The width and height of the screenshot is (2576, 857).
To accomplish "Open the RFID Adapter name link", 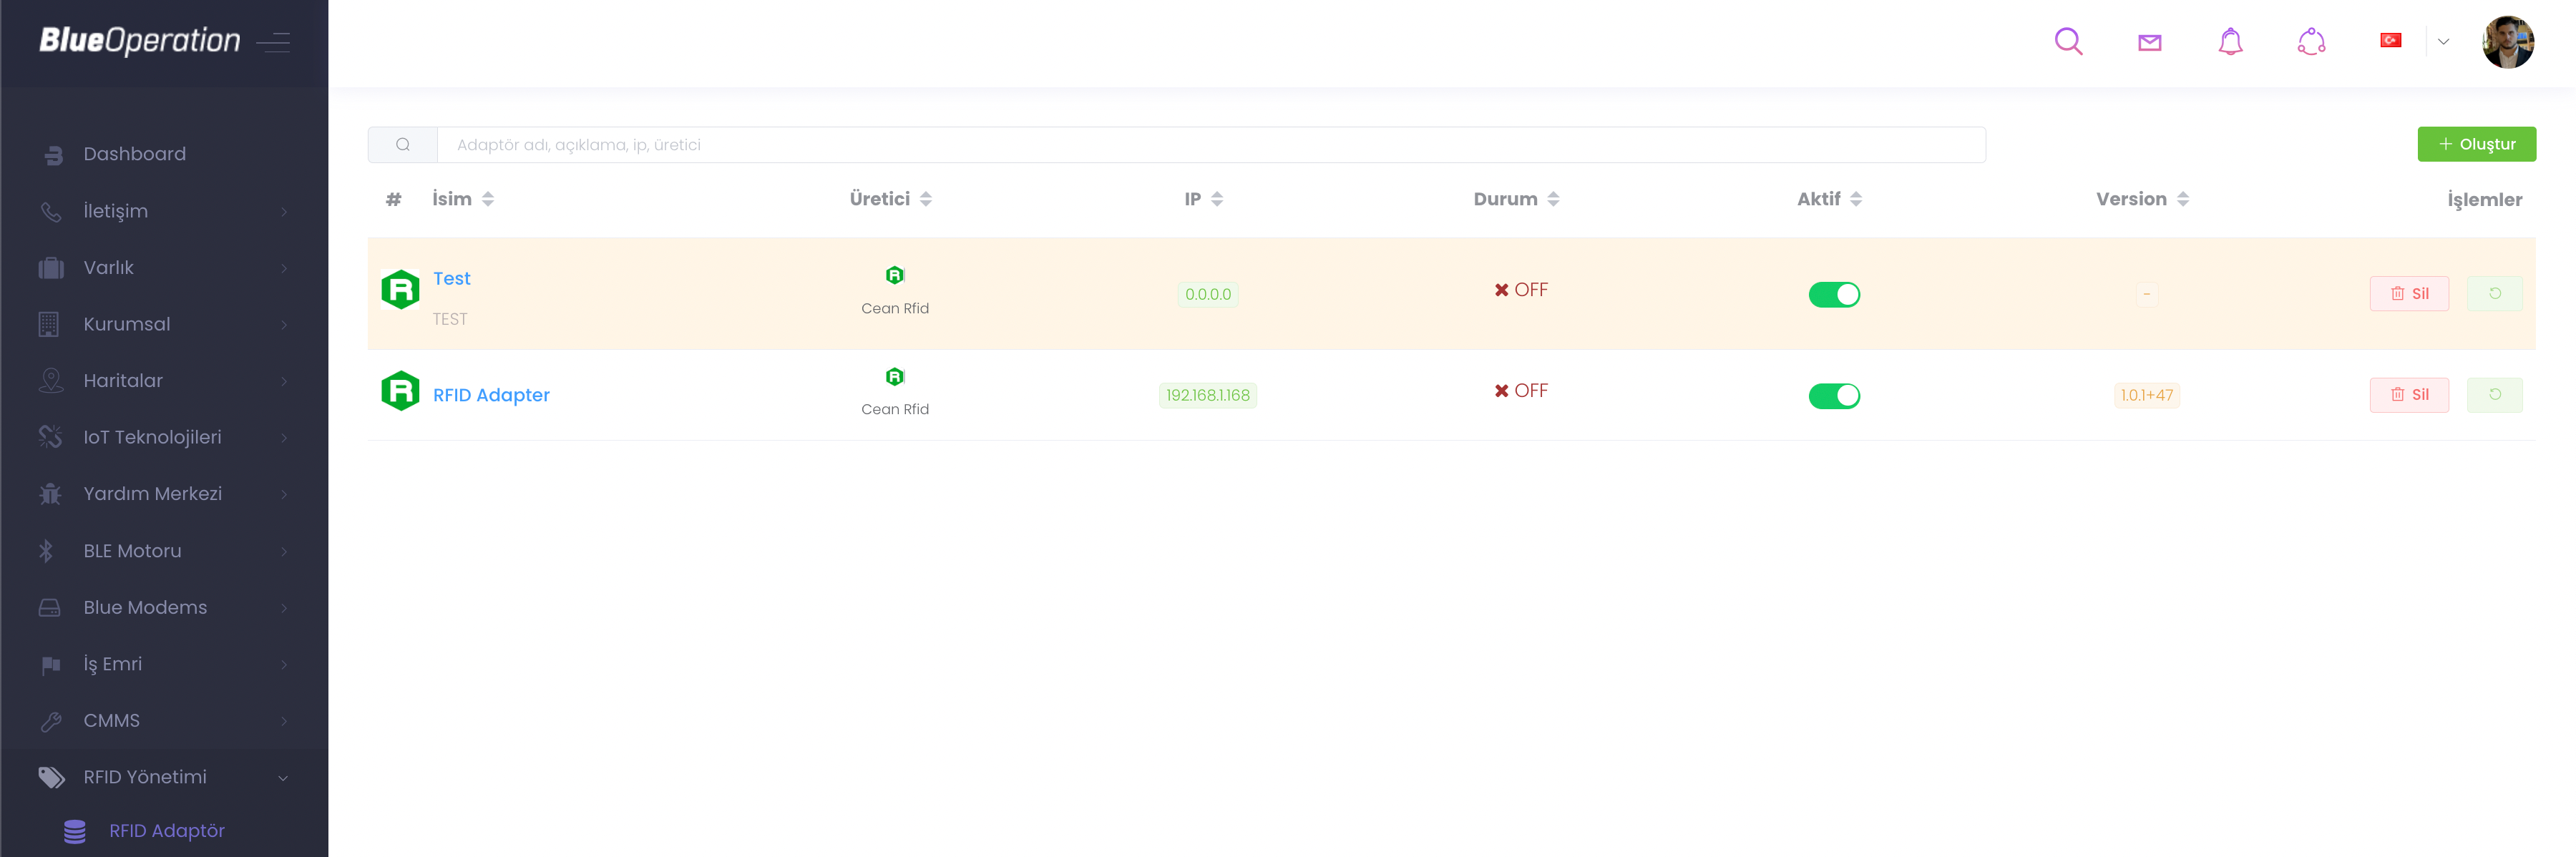I will point(491,395).
